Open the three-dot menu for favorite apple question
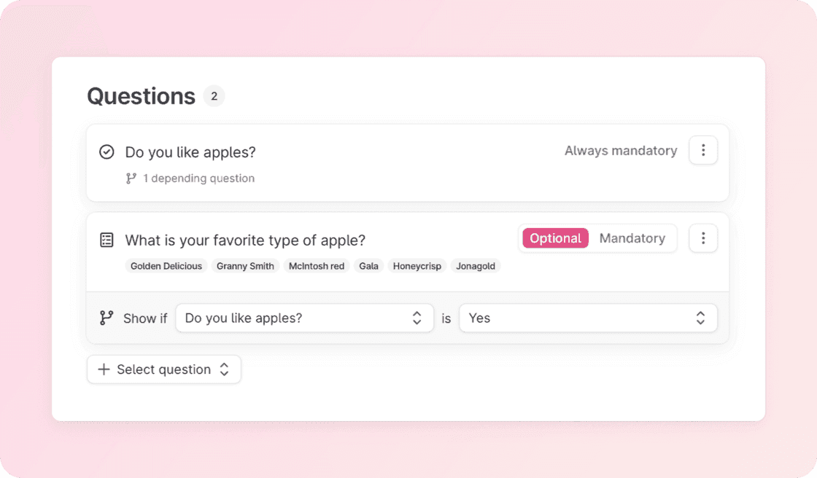817x478 pixels. (703, 238)
